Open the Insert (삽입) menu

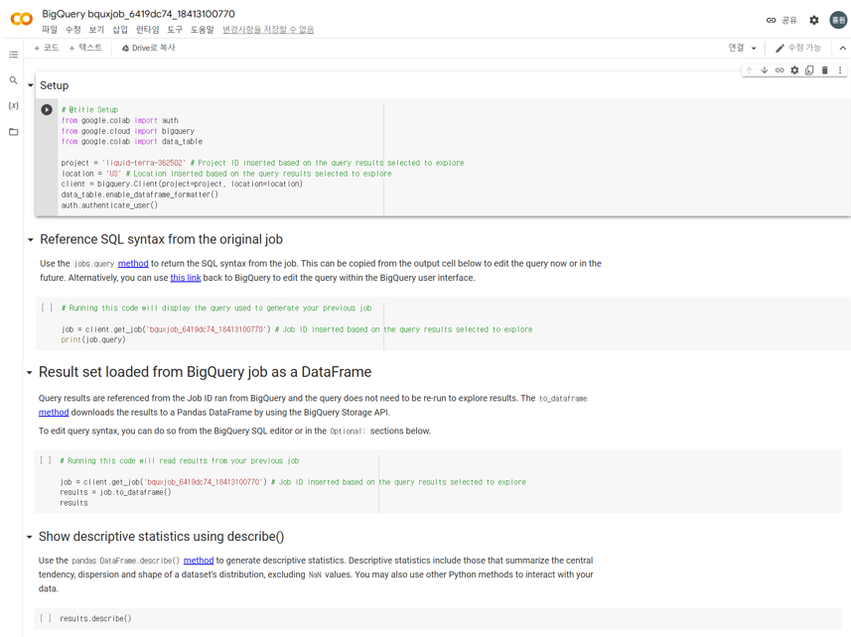click(x=120, y=30)
